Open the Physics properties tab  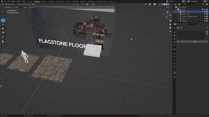174,63
